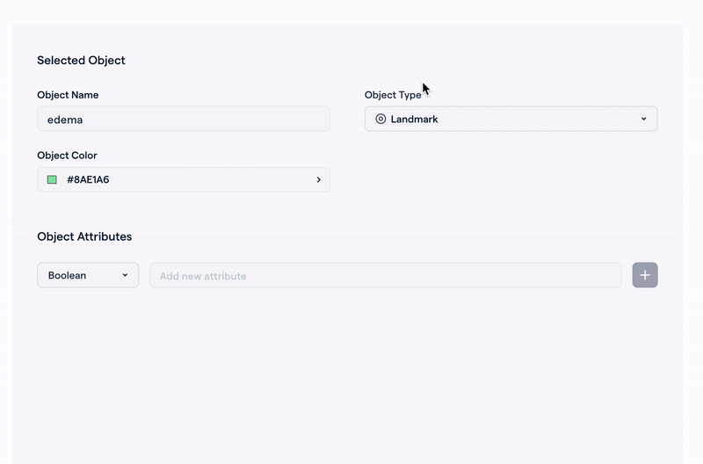
Task: Click the small caret beside Boolean
Action: coord(125,275)
